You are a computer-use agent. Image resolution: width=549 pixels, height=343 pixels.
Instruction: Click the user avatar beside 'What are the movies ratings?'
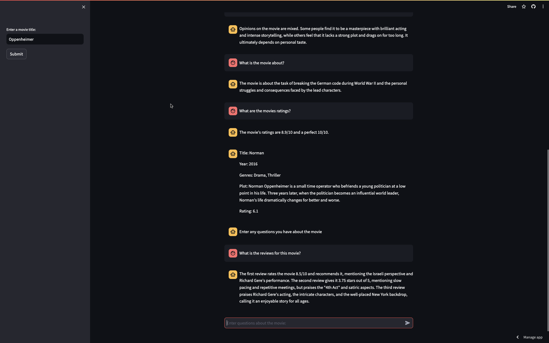233,111
